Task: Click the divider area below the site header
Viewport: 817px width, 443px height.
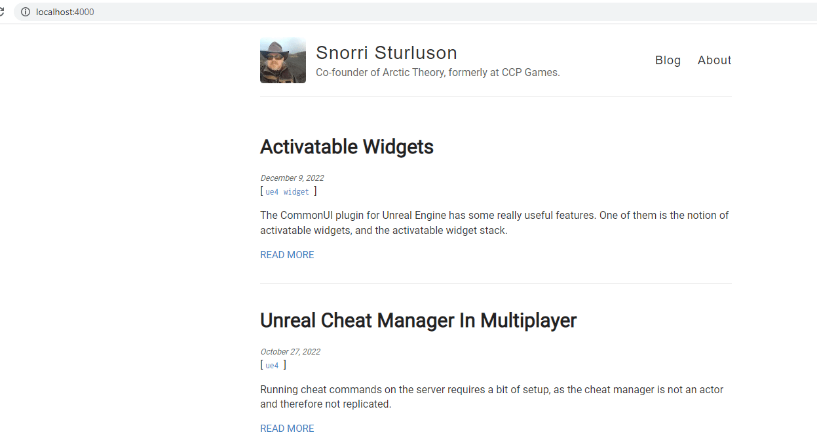Action: (x=495, y=97)
